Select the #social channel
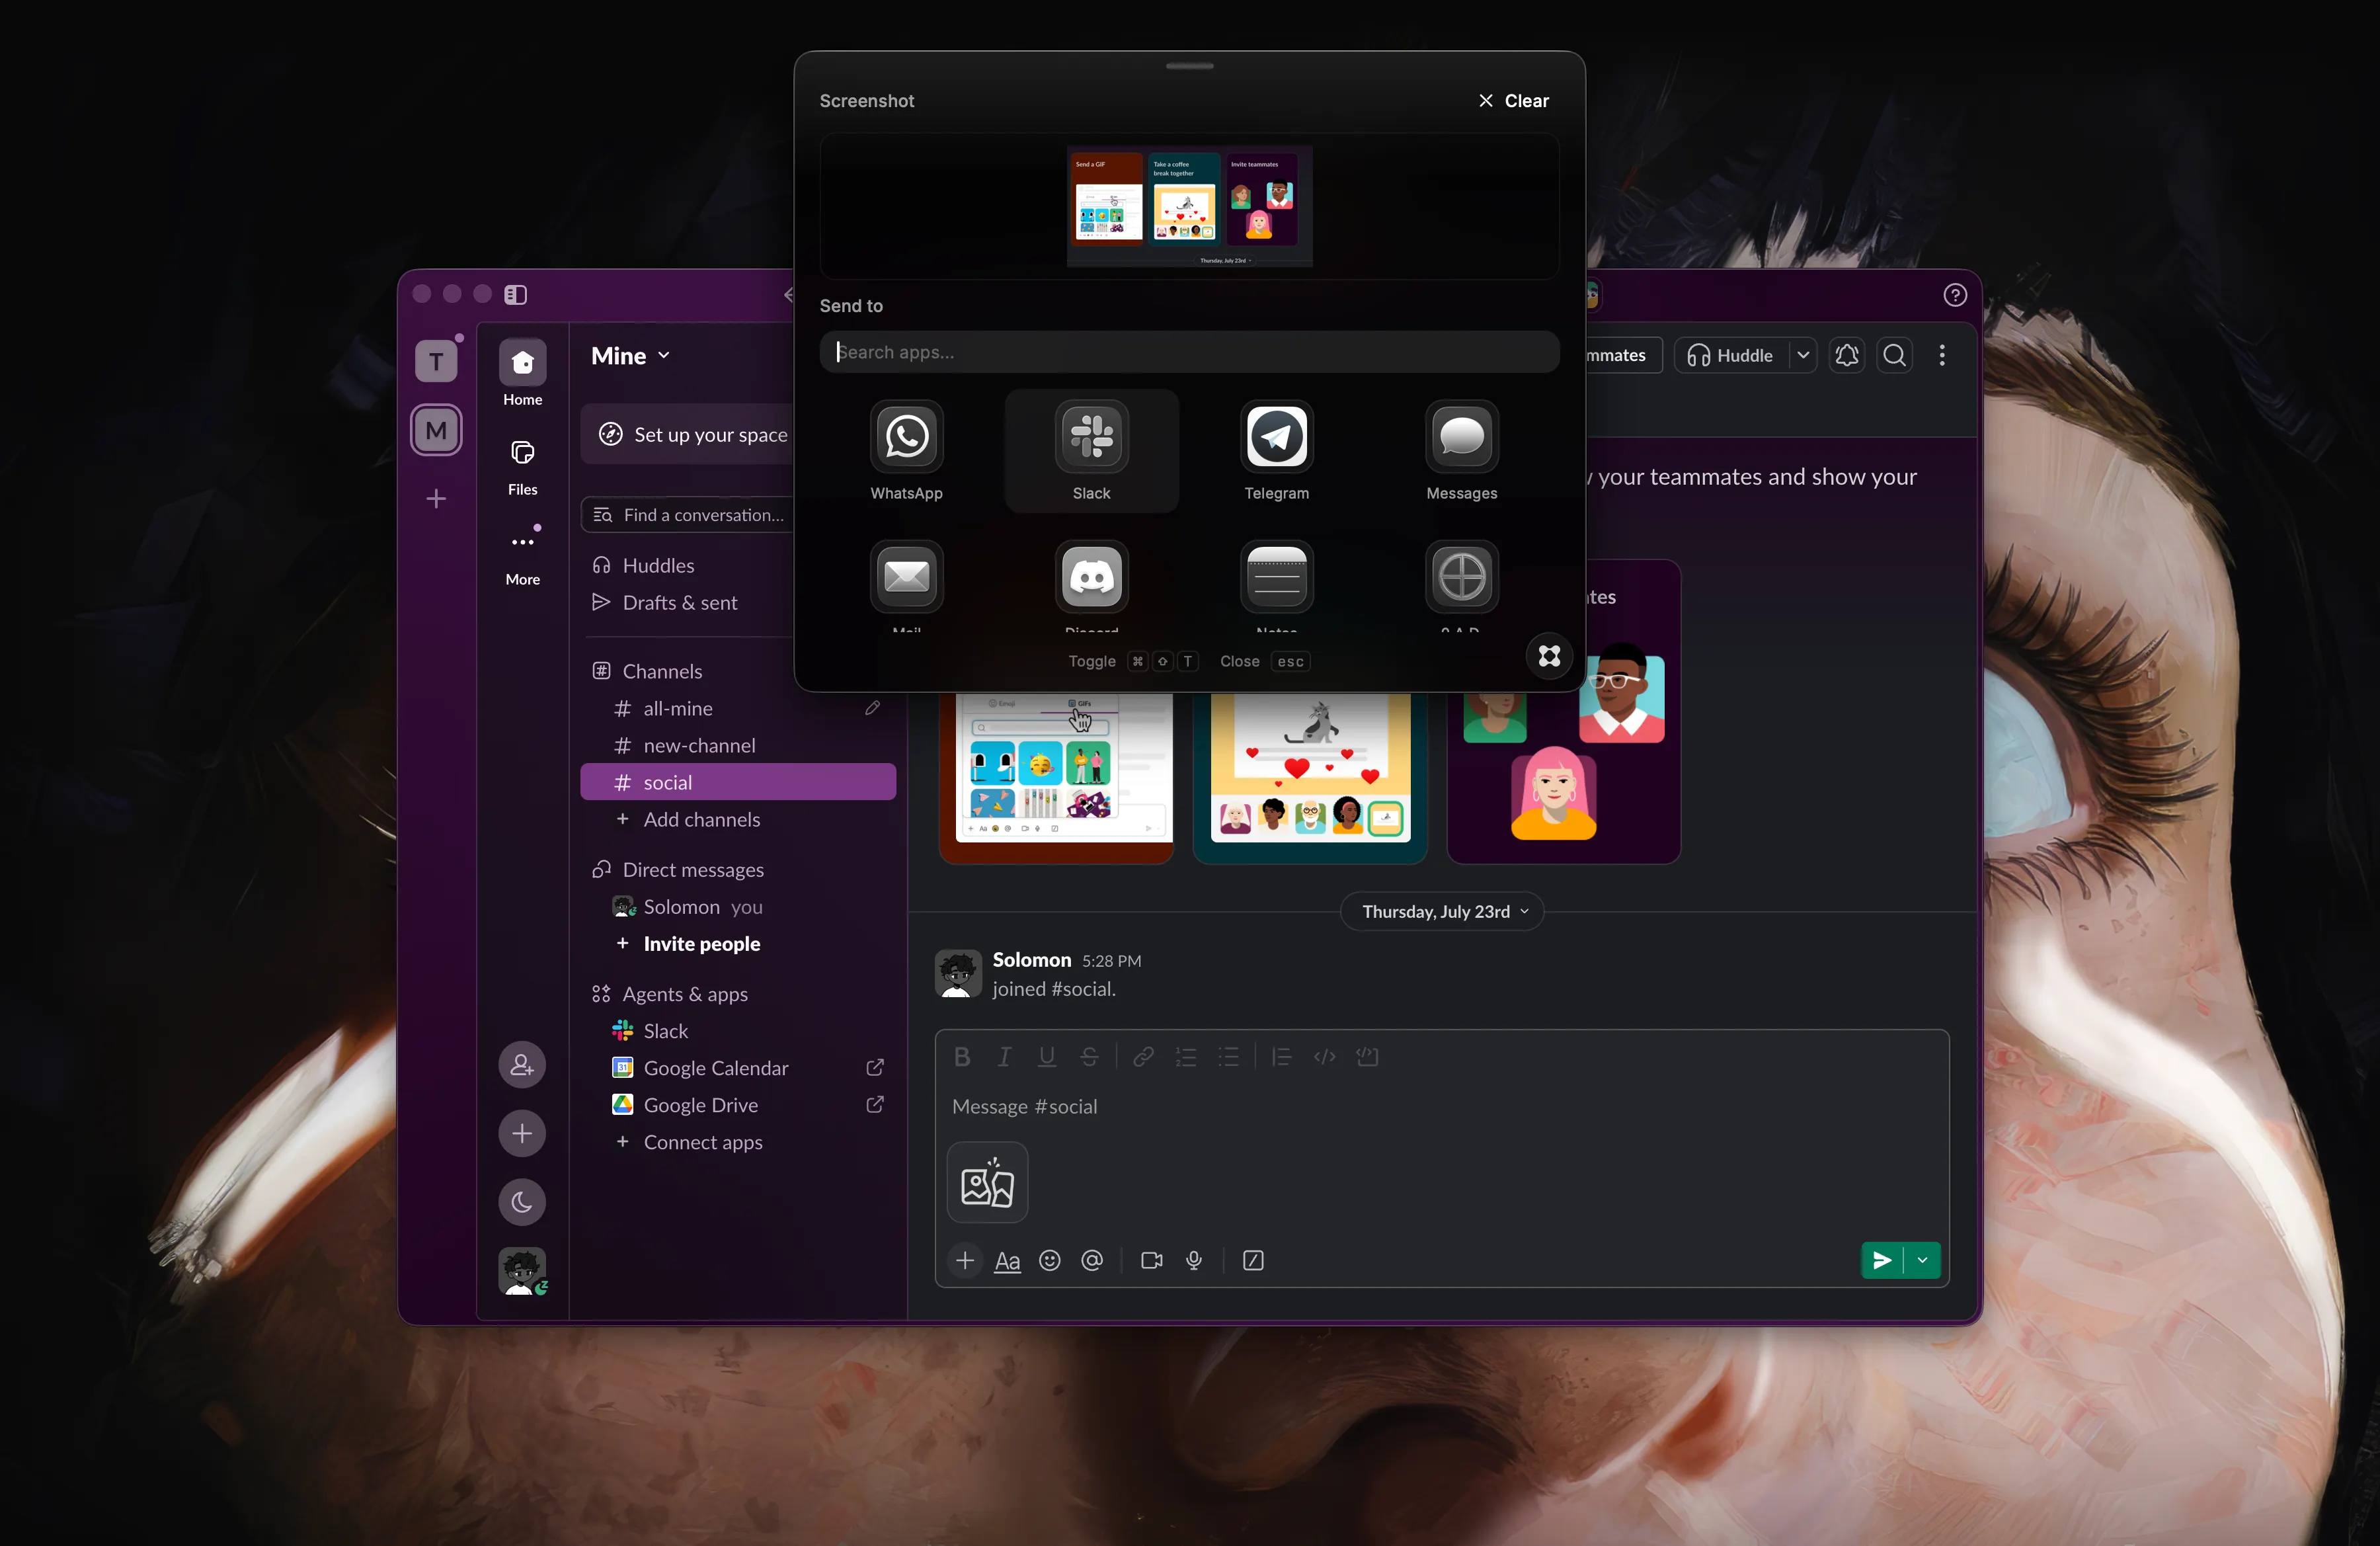 click(x=738, y=782)
